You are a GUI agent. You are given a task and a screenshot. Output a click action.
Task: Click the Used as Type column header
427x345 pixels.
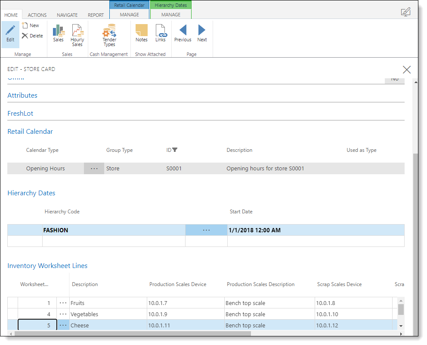pos(362,150)
